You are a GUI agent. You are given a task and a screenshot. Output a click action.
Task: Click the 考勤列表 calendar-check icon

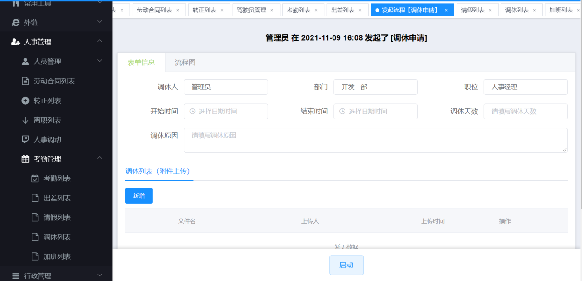[35, 179]
